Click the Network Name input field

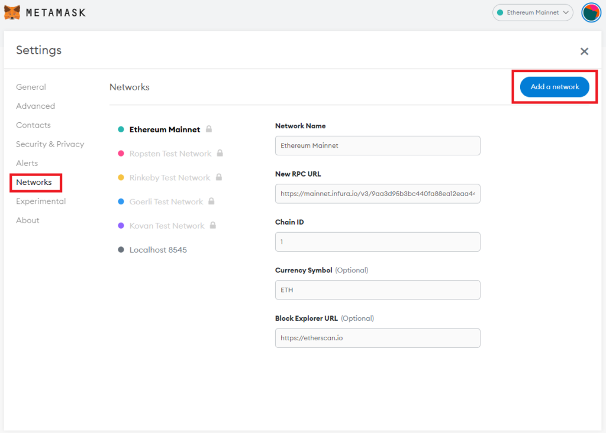(x=378, y=145)
